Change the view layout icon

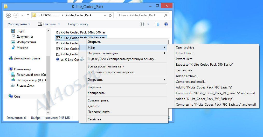point(142,24)
